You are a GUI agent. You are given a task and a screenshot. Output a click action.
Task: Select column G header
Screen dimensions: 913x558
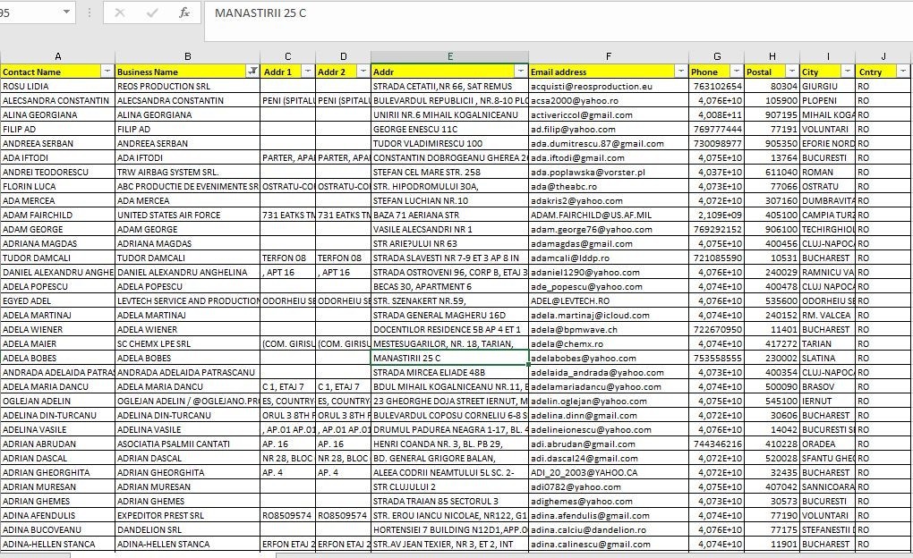click(717, 56)
